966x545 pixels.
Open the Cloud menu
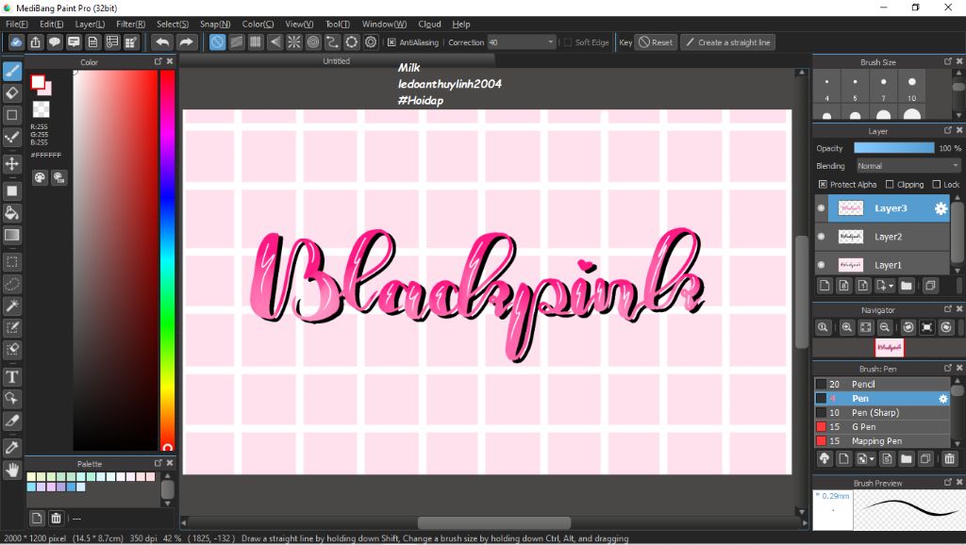click(429, 24)
